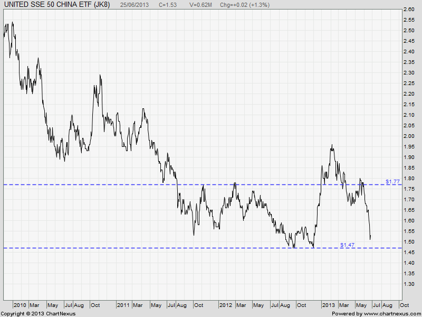Click the 2.05 price axis label
Screen dimensions: 422x317
[409, 126]
